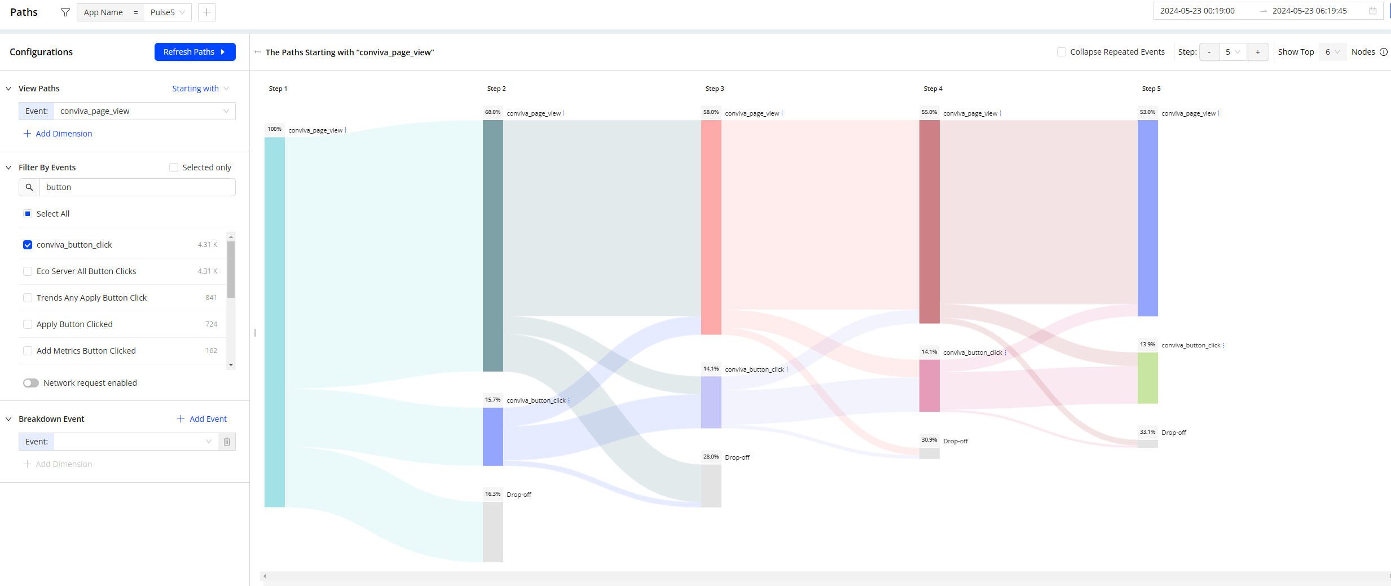Uncheck the conviva_button_click event
Viewport: 1391px width, 586px height.
click(28, 245)
